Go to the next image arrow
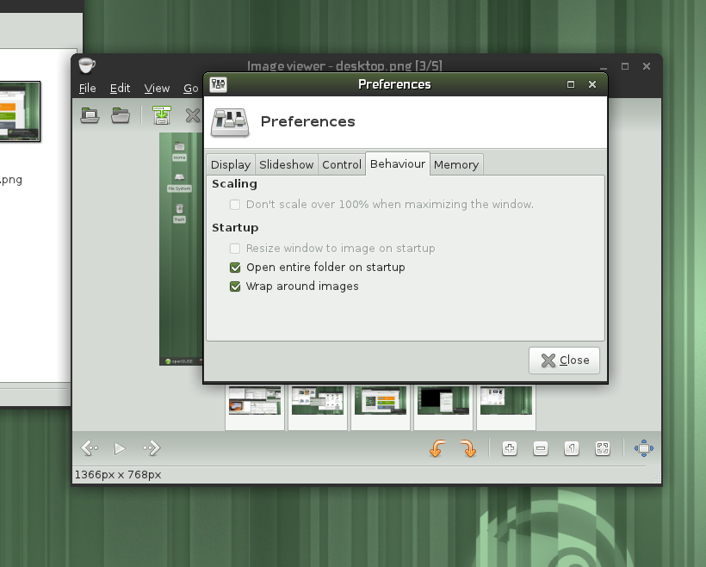706x567 pixels. [152, 447]
